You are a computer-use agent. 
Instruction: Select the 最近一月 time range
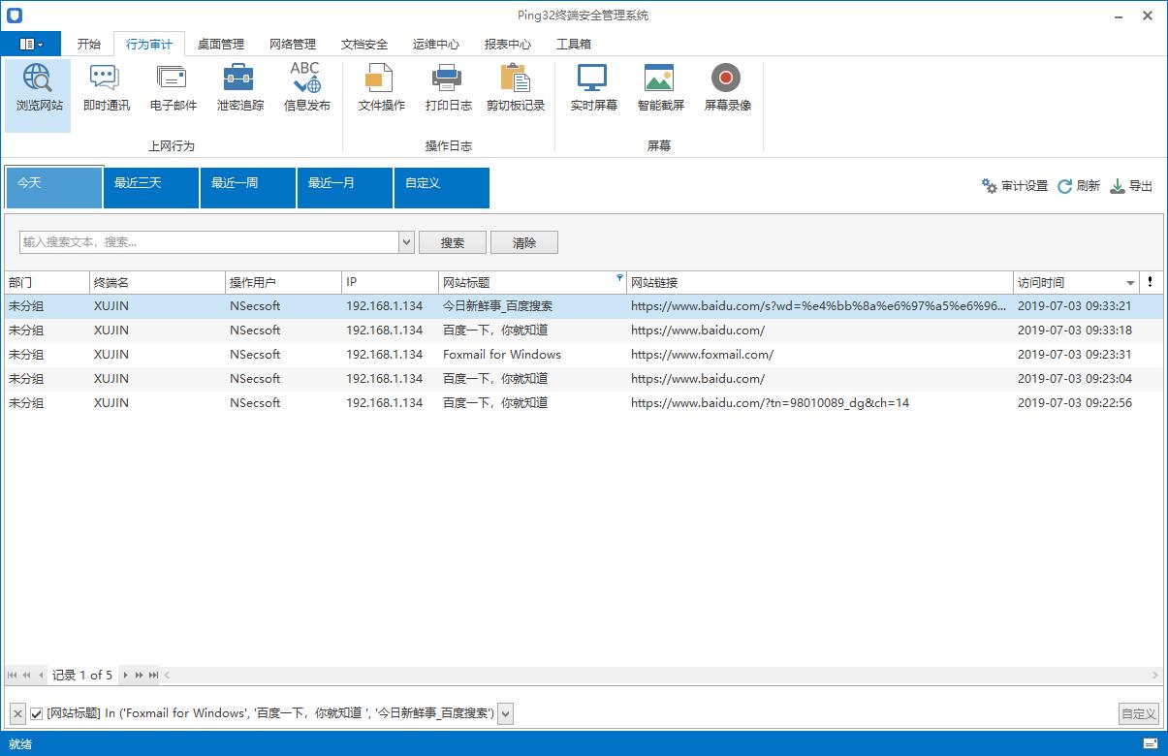tap(345, 187)
